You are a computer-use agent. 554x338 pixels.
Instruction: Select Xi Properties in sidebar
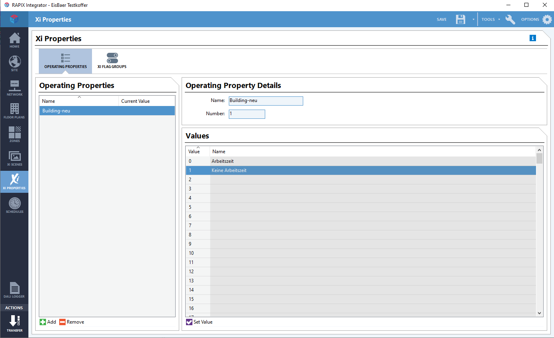pos(14,182)
